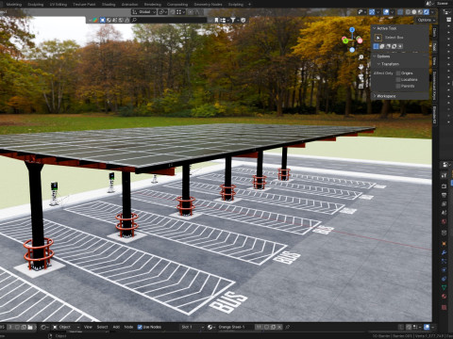Image resolution: width=453 pixels, height=339 pixels.
Task: Click the Z axis on the navigation gizmo
Action: pos(352,29)
